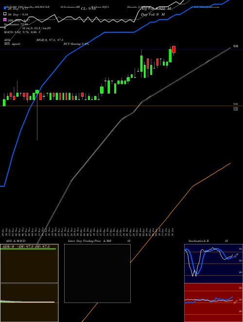Select the 'MACD: 9.82, 9.76, 0.06 C' line
This screenshot has height=322, width=243.
22,32
